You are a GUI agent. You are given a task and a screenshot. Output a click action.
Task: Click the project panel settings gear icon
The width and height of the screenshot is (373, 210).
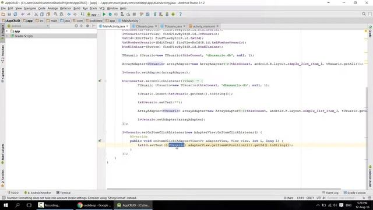pos(88,26)
